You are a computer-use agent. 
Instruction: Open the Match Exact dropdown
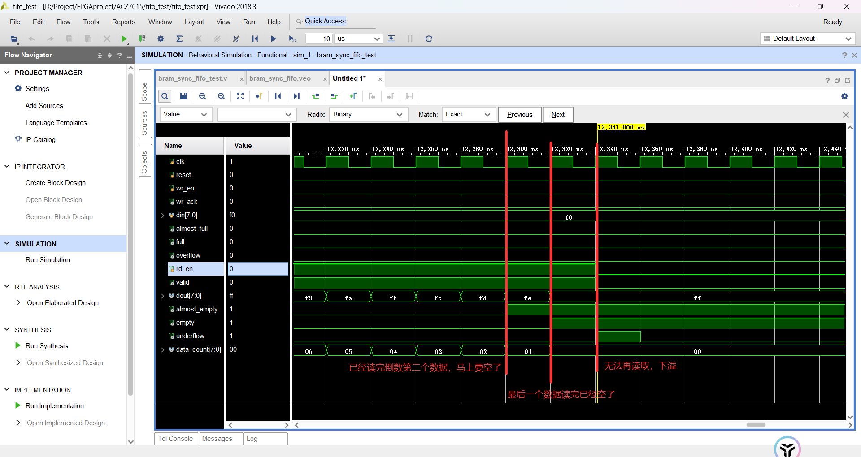(x=469, y=114)
